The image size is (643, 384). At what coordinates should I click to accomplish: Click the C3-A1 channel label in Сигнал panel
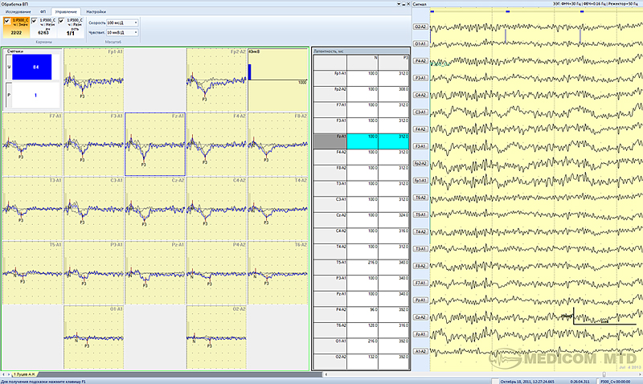pos(420,112)
